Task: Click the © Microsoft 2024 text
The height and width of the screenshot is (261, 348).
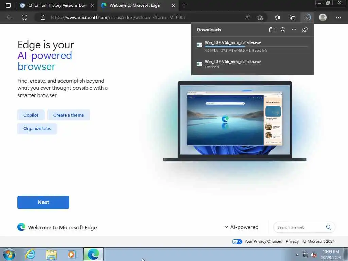Action: pos(319,241)
